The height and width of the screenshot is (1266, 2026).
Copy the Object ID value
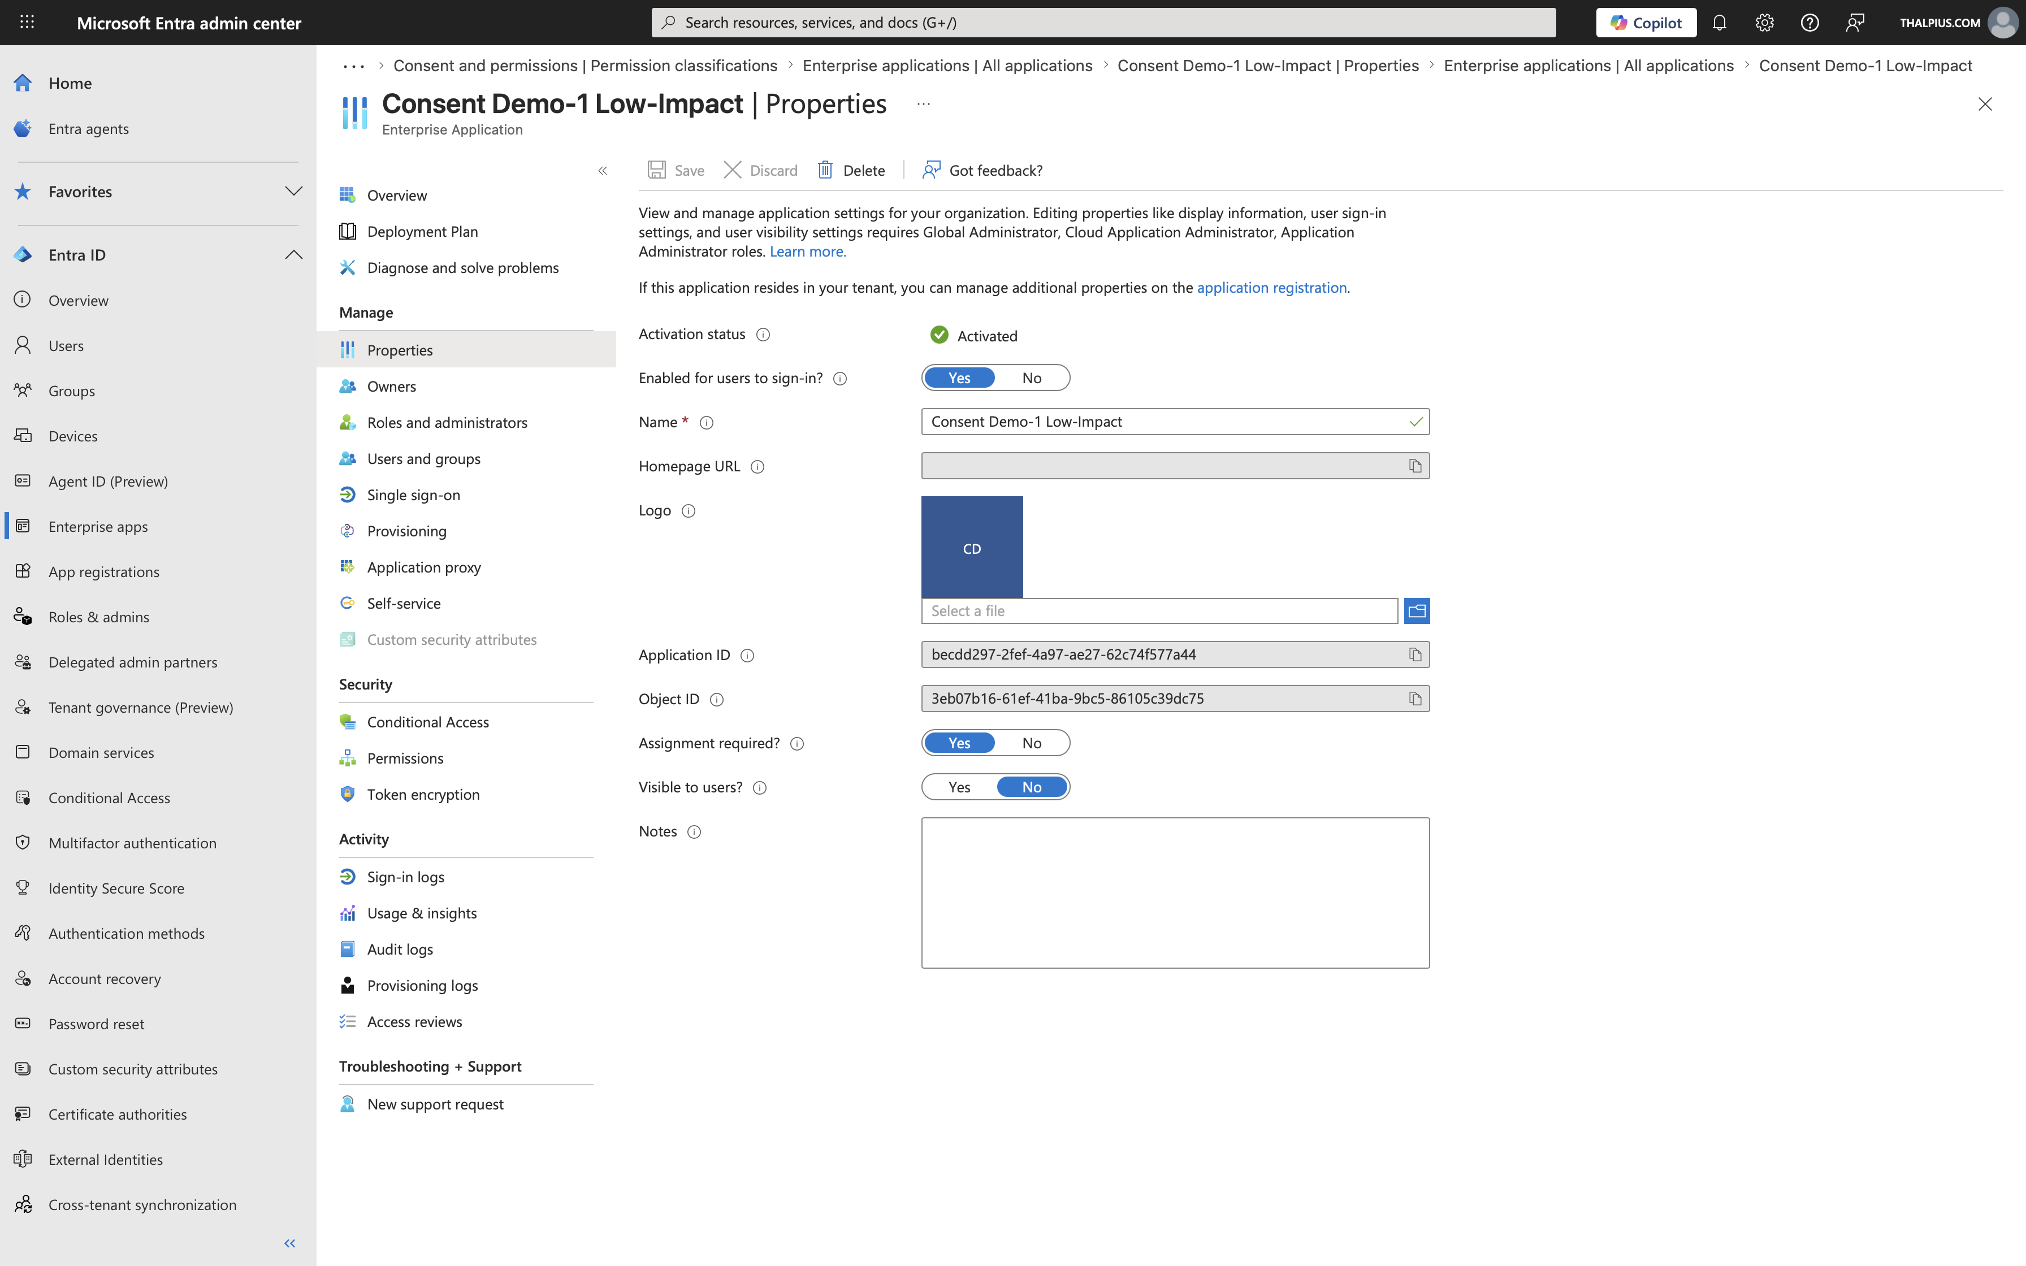[1415, 699]
